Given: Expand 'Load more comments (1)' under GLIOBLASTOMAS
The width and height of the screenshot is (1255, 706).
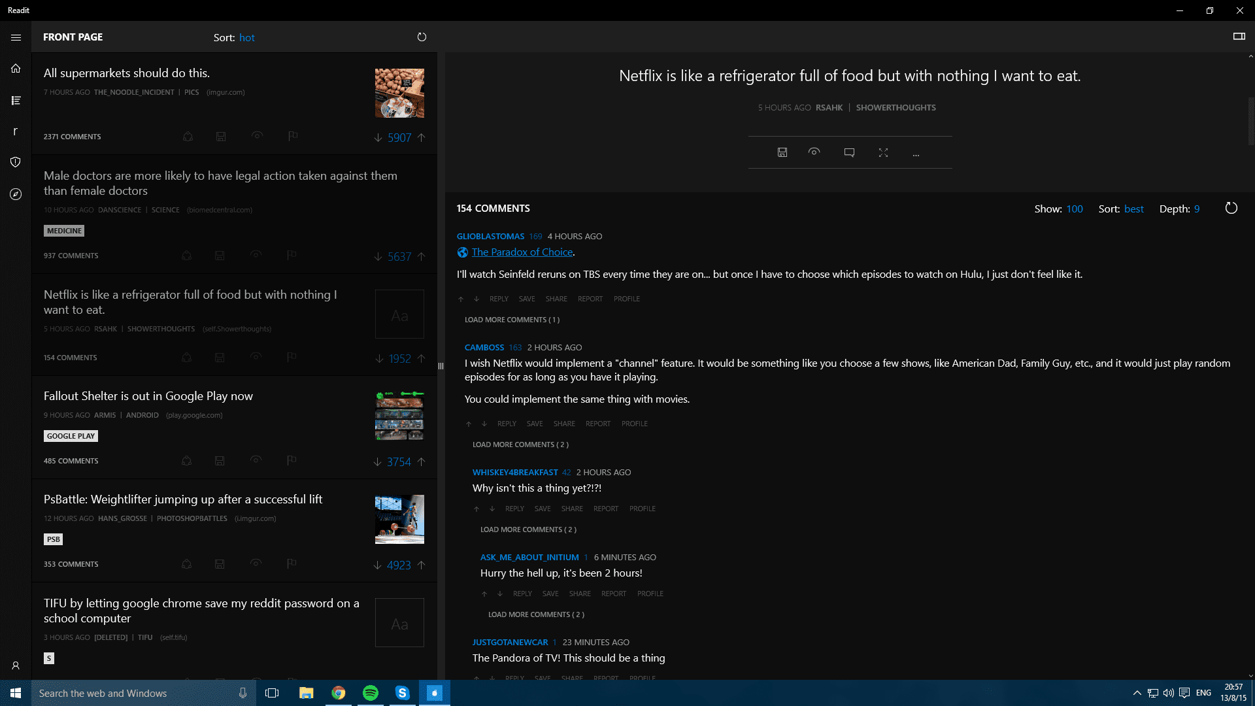Looking at the screenshot, I should pos(512,320).
